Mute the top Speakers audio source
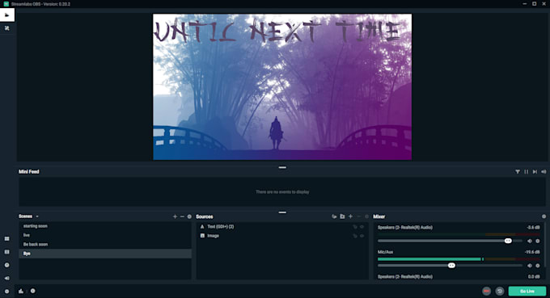Image resolution: width=550 pixels, height=298 pixels. coord(530,241)
